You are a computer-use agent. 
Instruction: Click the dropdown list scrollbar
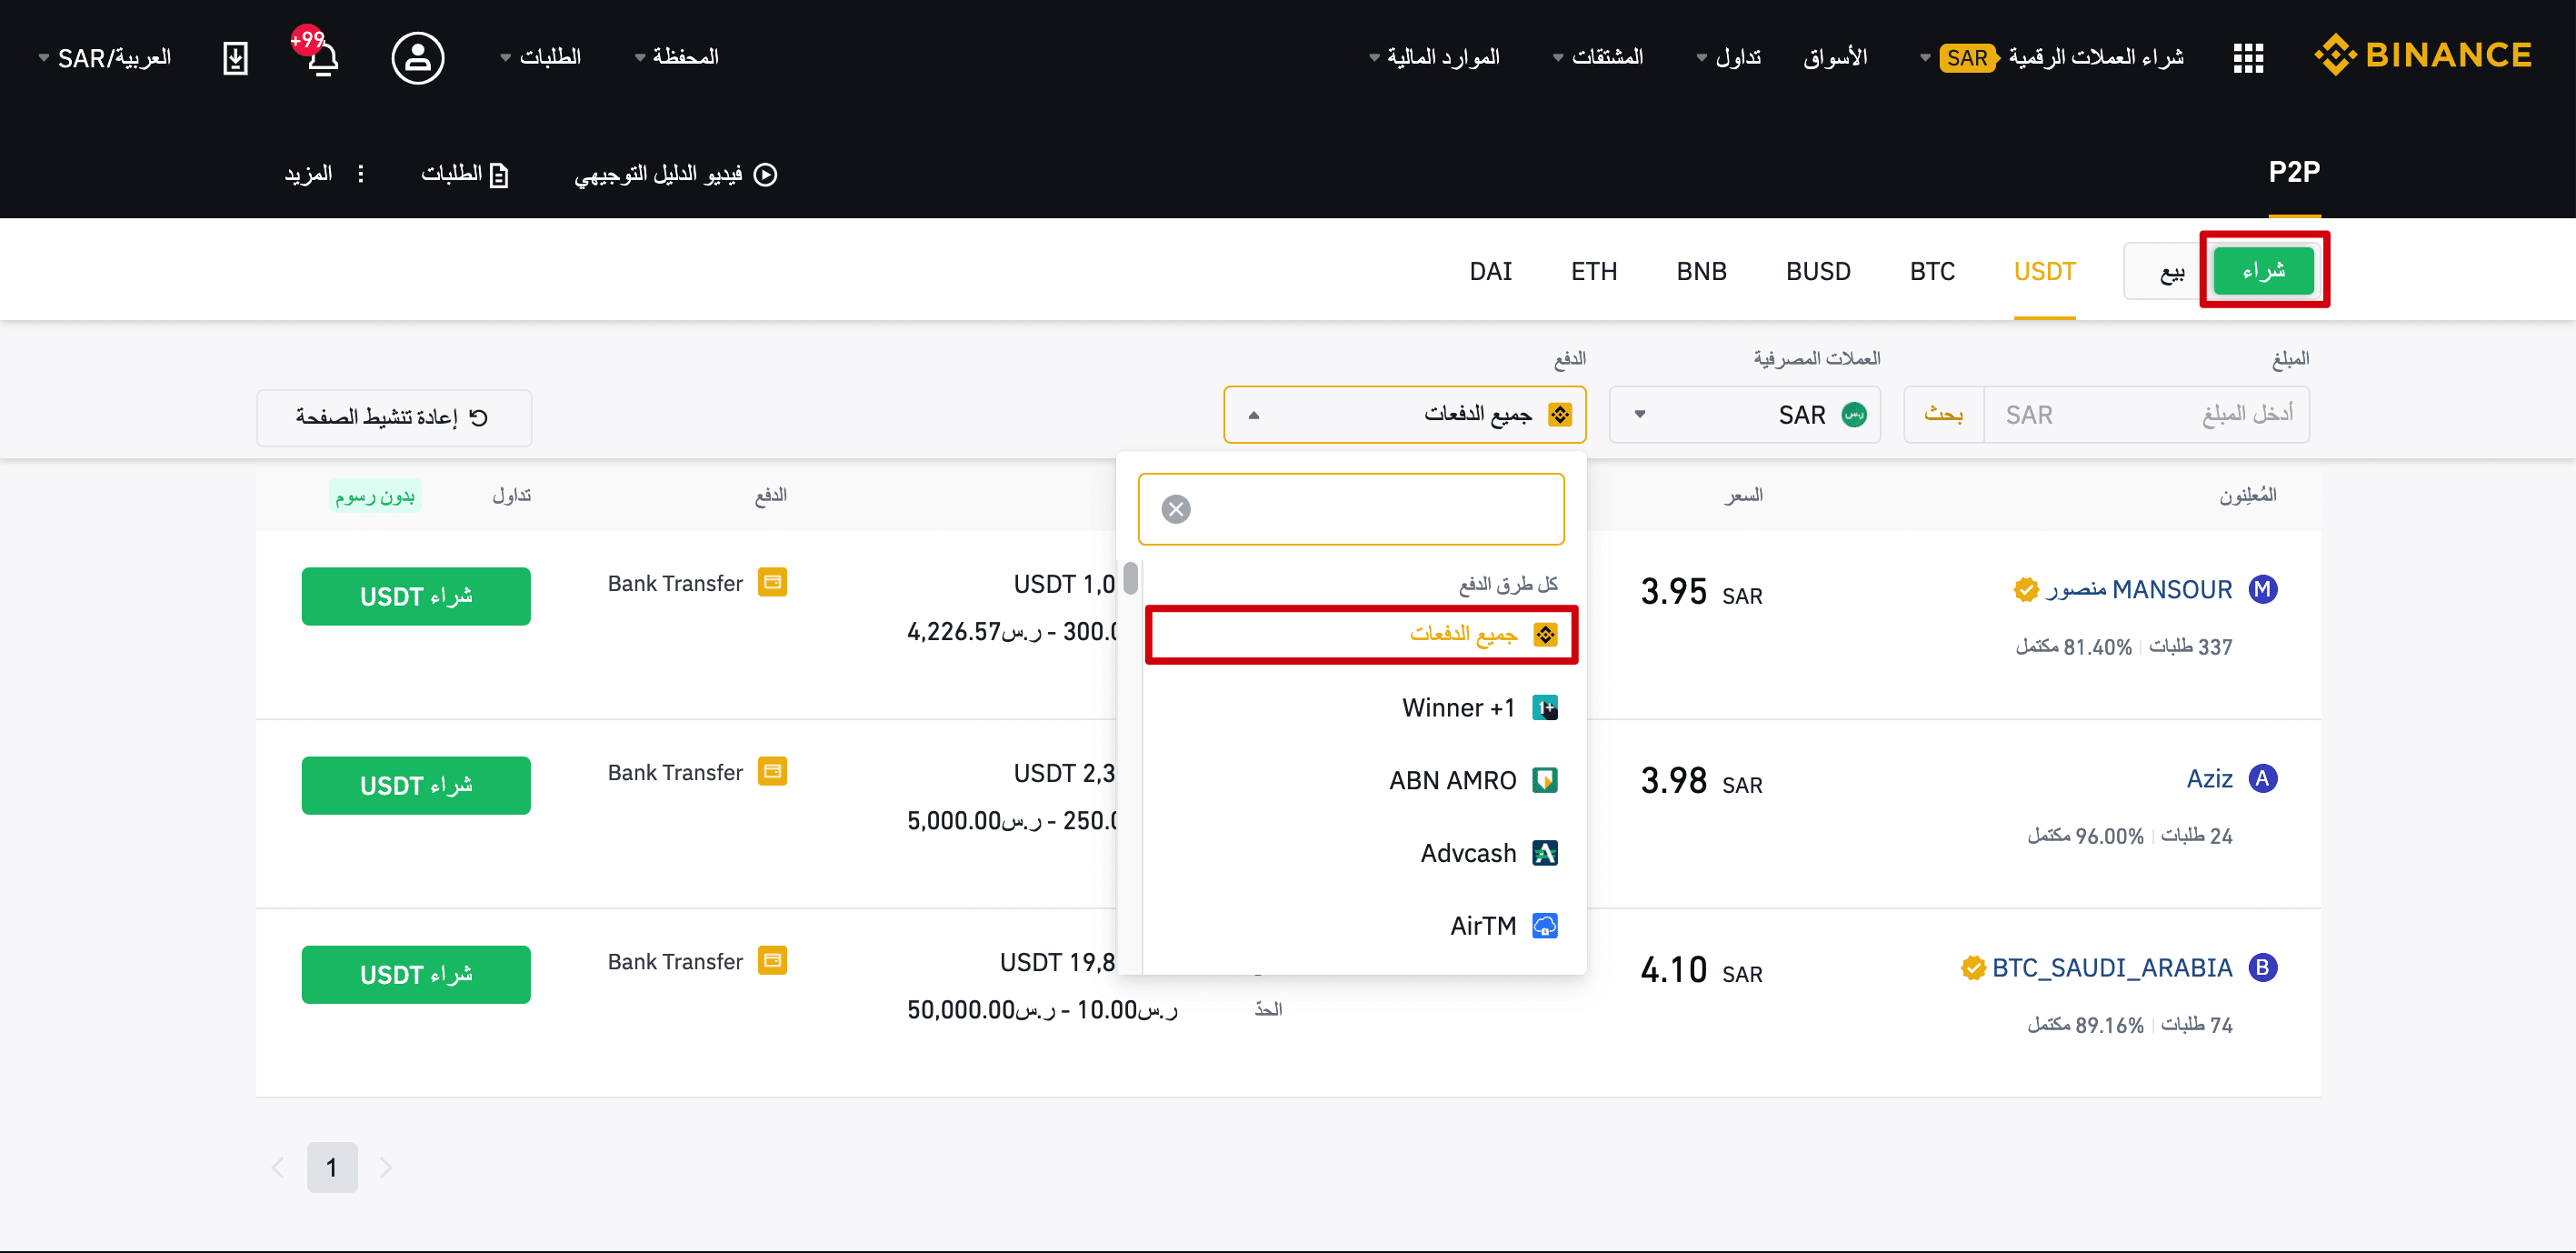click(1130, 578)
